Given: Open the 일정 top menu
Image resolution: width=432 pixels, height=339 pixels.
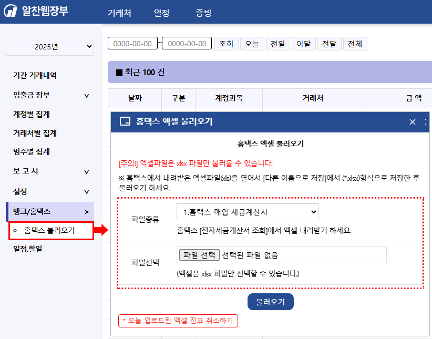Looking at the screenshot, I should [161, 13].
